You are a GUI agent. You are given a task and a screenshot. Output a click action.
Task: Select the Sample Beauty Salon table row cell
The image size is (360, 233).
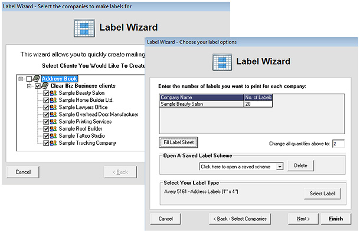tap(201, 104)
